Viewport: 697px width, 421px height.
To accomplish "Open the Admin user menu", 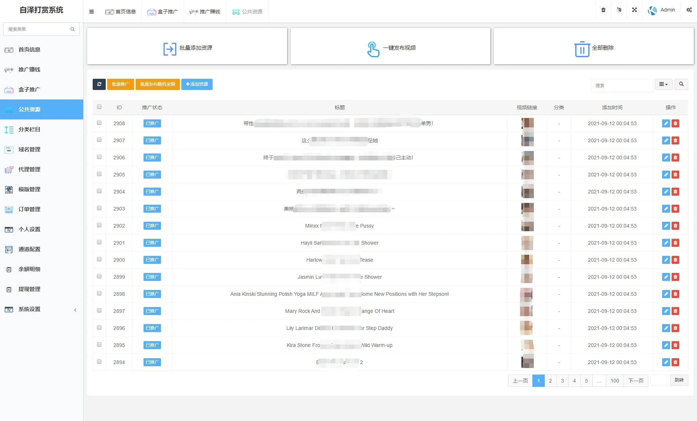I will (661, 10).
